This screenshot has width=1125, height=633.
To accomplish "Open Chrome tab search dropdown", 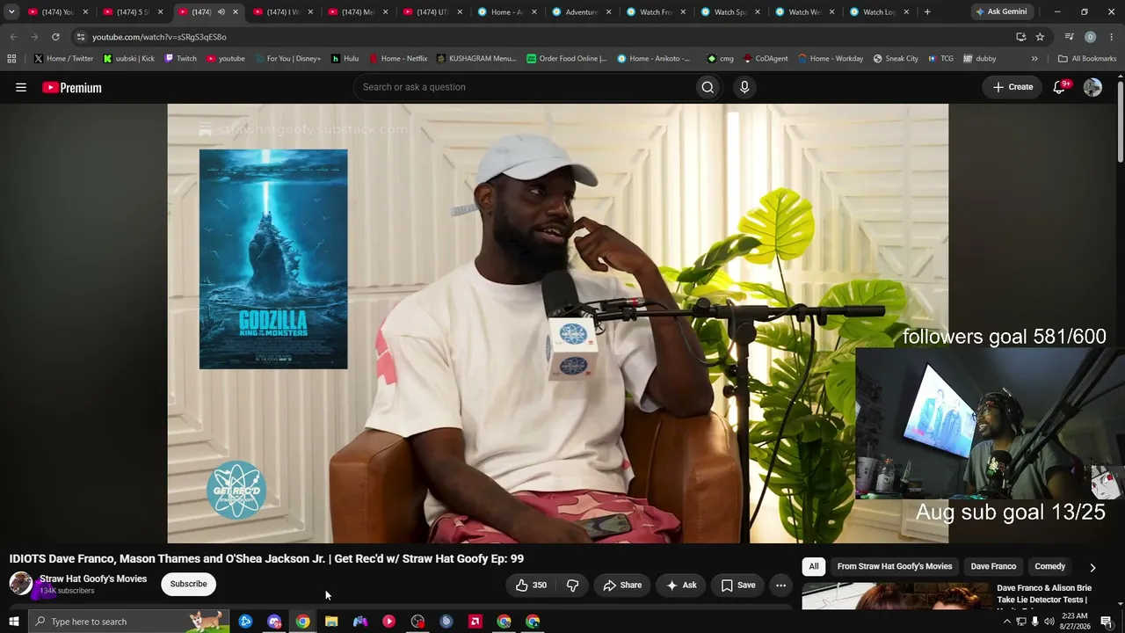I will point(11,11).
